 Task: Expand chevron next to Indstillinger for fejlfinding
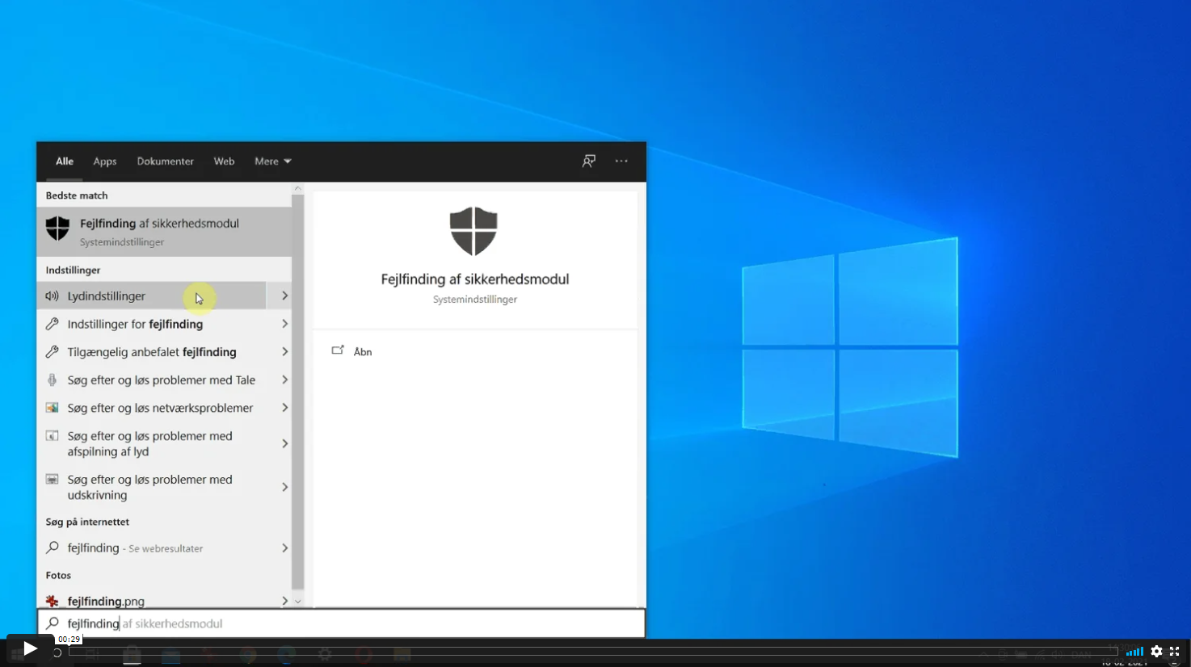point(284,324)
